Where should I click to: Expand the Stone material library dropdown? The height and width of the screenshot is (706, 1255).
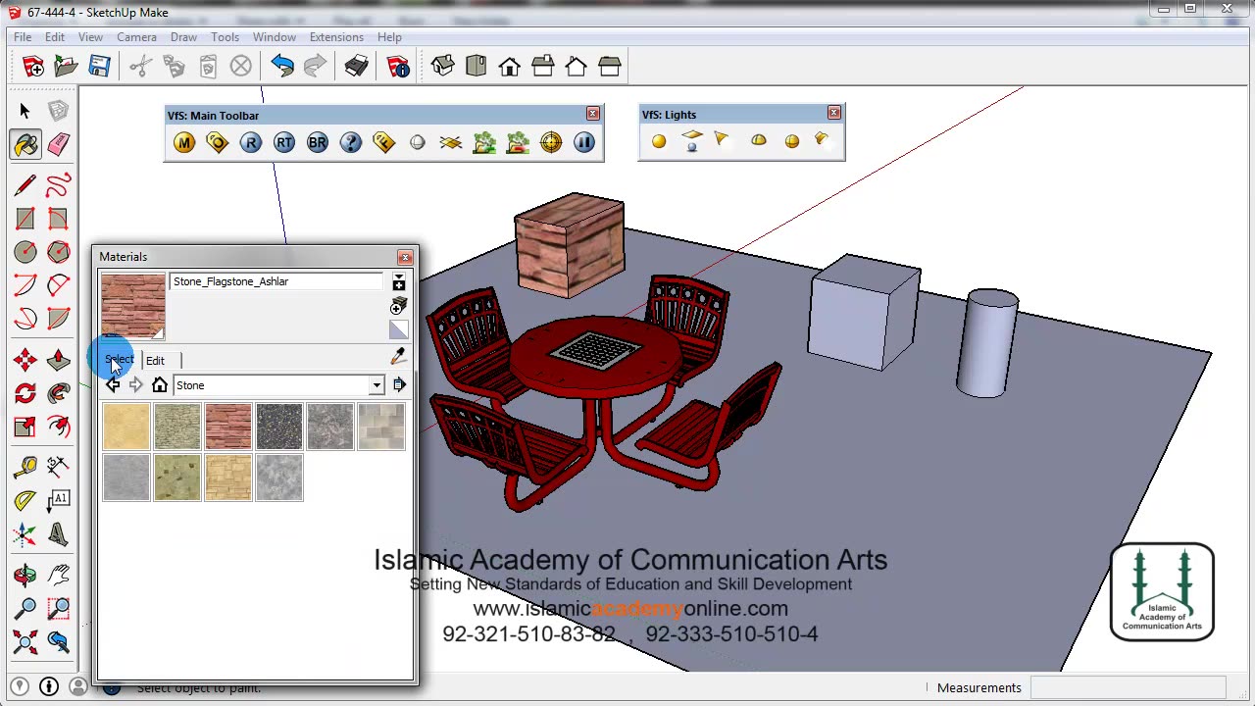[x=376, y=385]
